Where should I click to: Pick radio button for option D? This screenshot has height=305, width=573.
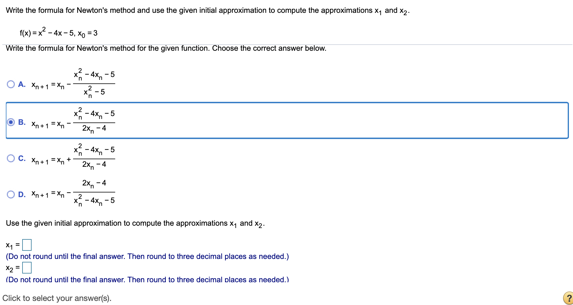point(11,194)
